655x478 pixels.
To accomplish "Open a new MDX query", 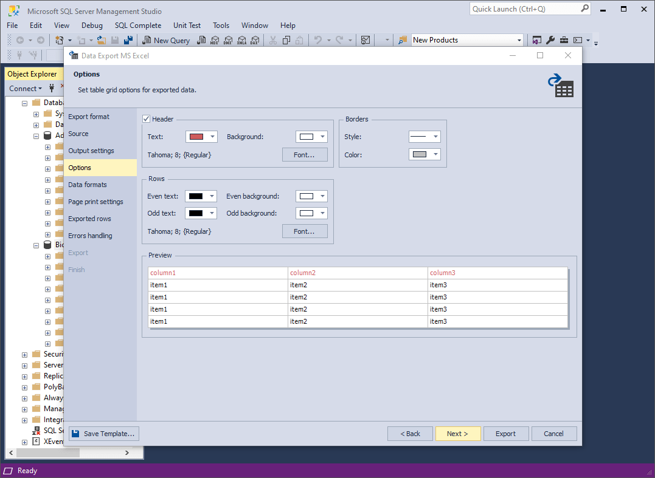I will point(215,40).
